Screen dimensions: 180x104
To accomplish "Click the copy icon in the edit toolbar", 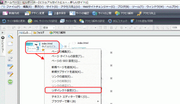I will tap(9, 28).
